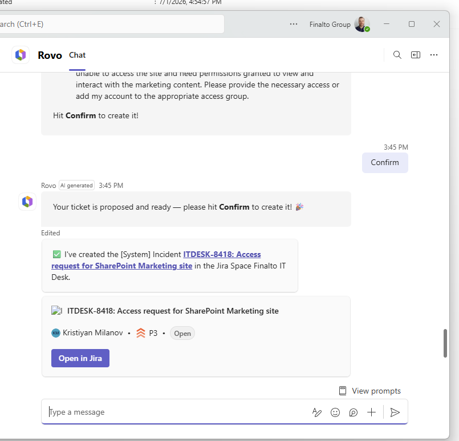The width and height of the screenshot is (459, 441).
Task: Search within the Rovo chat
Action: (397, 55)
